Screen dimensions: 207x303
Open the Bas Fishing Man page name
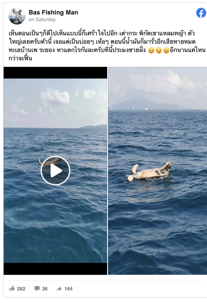click(53, 12)
